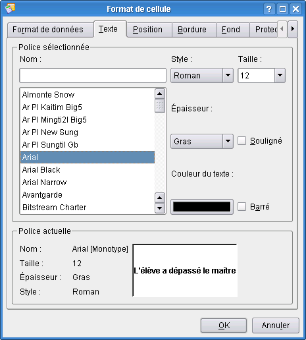Viewport: 306px width, 340px height.
Task: Open the Style dropdown showing Roman
Action: (x=202, y=76)
